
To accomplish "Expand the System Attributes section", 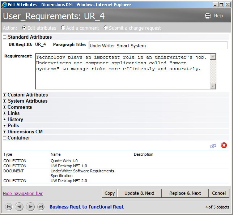I will click(x=5, y=101).
